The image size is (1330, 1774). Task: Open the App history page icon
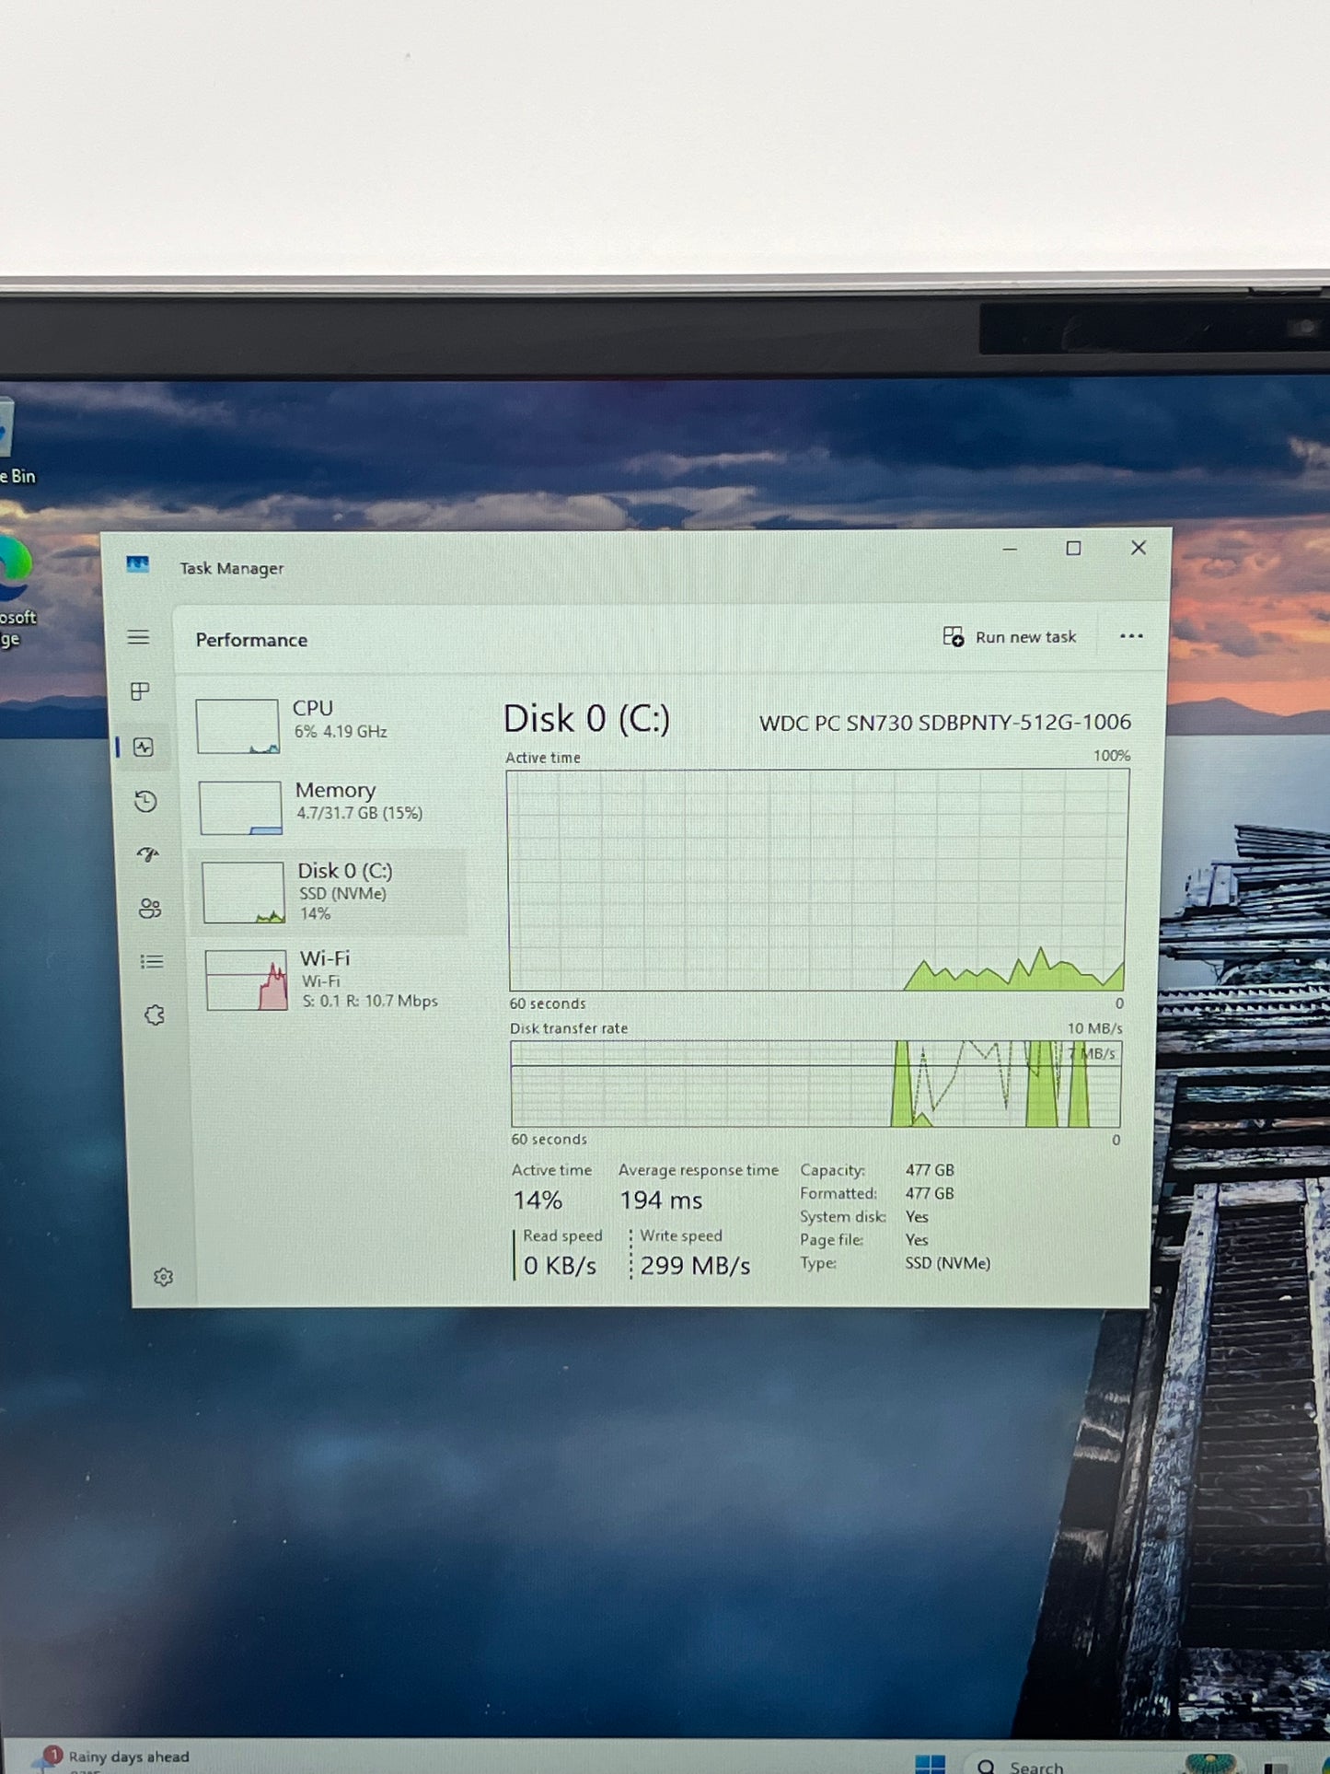pyautogui.click(x=145, y=801)
